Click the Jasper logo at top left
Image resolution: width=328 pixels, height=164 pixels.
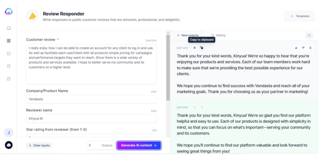[x=8, y=11]
